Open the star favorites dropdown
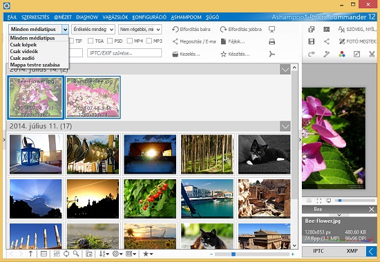The width and height of the screenshot is (380, 262). 148,254
